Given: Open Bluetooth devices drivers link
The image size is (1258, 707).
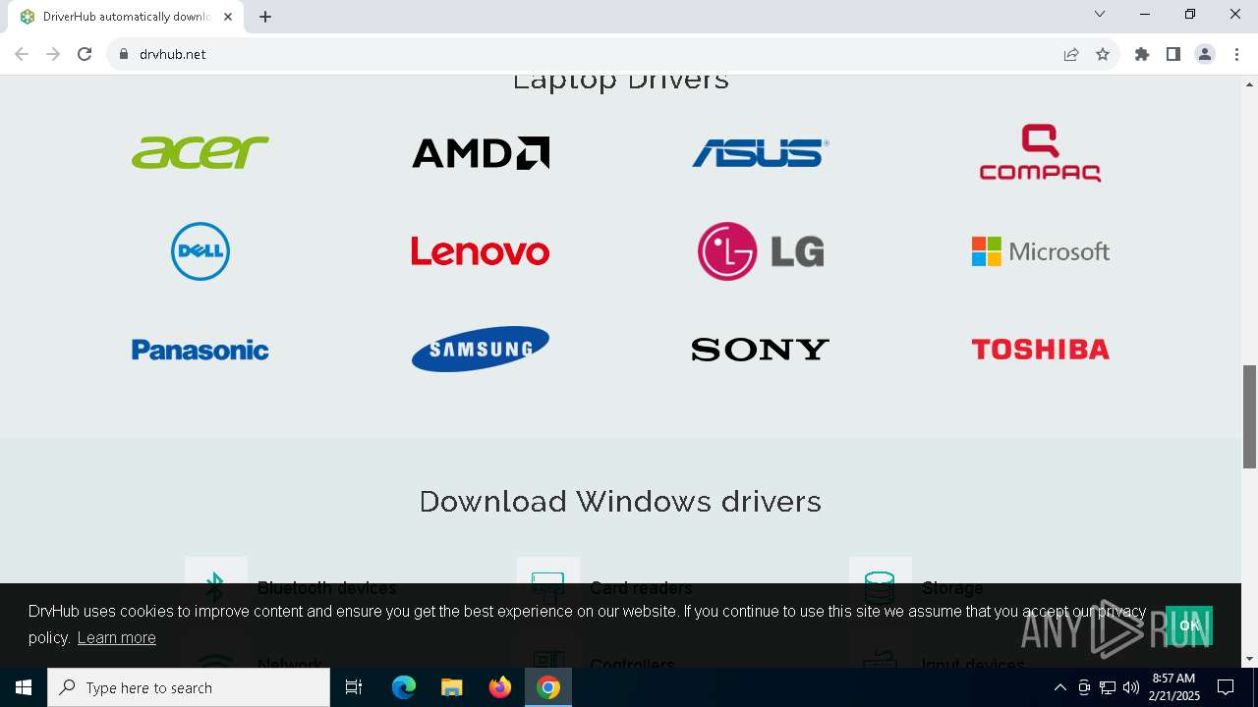Looking at the screenshot, I should pos(326,587).
